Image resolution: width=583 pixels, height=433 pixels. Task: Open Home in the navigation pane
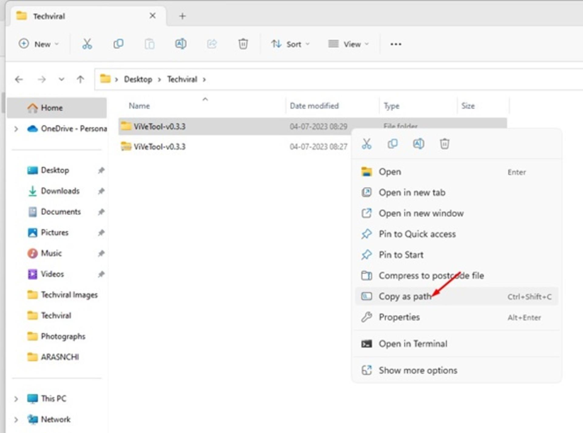pyautogui.click(x=57, y=108)
